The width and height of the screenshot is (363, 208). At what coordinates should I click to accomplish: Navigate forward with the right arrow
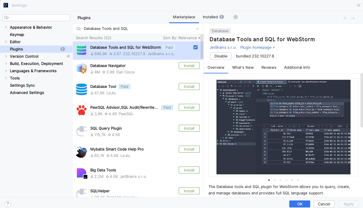click(353, 18)
